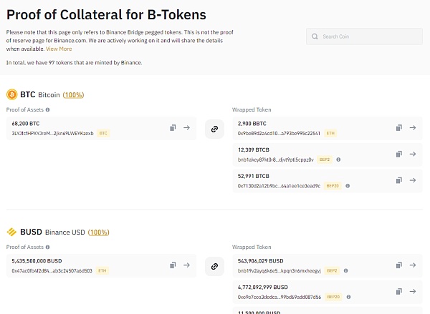Click the Bitcoin BTC coin logo

pos(11,94)
